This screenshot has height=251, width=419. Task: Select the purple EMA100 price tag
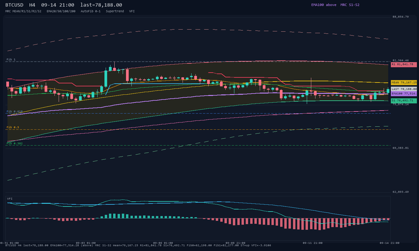(x=404, y=94)
